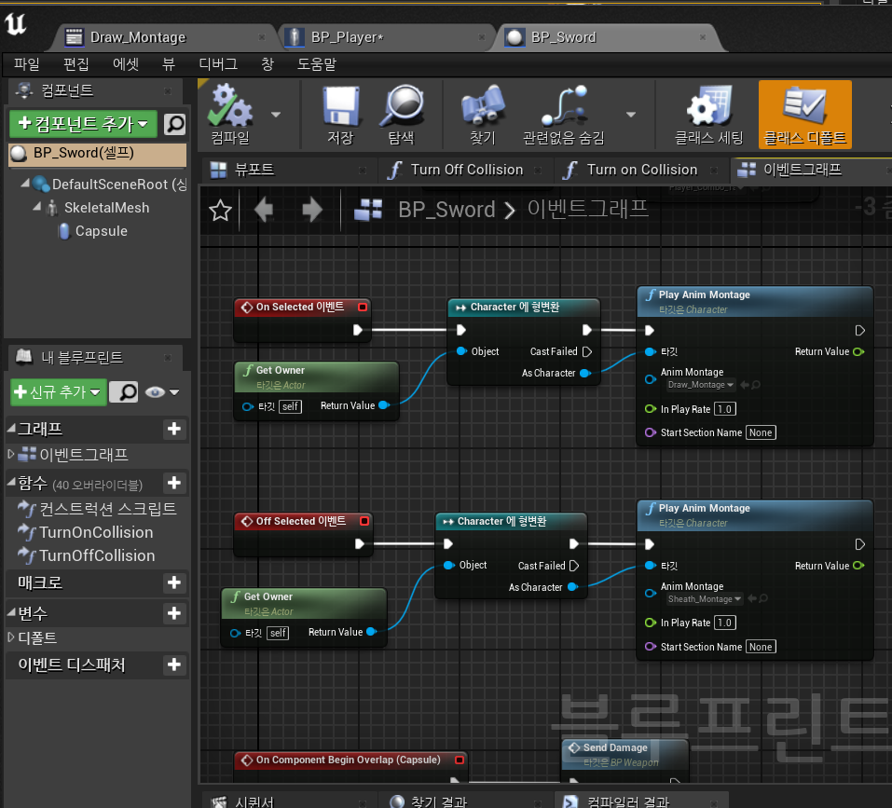892x808 pixels.
Task: Select the BP_Sword editor tab
Action: click(563, 37)
